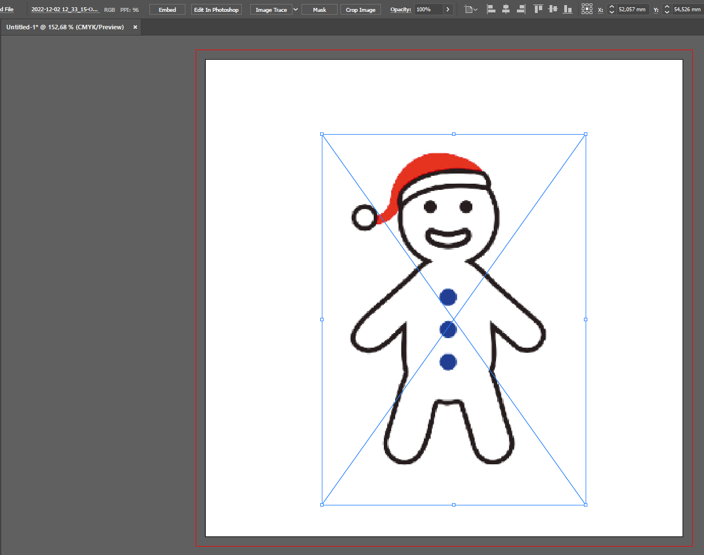Expand the Image Trace presets arrow
This screenshot has height=555, width=704.
pos(295,10)
